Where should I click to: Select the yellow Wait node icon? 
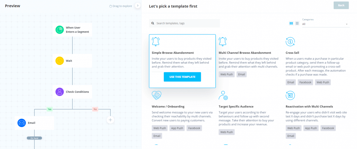click(x=60, y=61)
